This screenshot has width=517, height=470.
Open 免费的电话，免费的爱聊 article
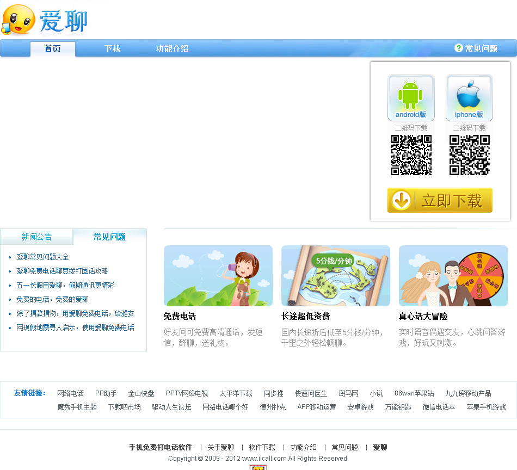point(52,299)
